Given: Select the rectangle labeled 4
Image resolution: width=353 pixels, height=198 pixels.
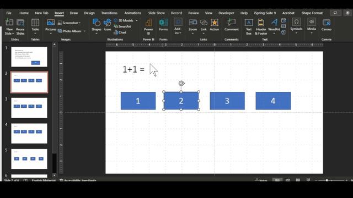Looking at the screenshot, I should coord(273,101).
